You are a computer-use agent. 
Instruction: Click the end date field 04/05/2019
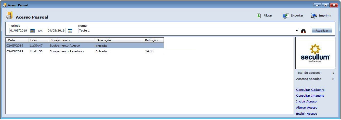(56, 31)
